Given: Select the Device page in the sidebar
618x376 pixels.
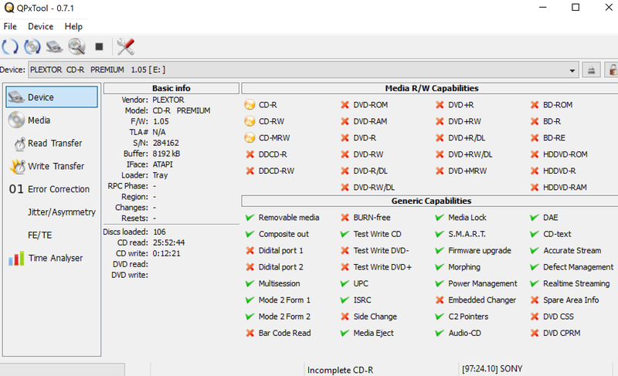Looking at the screenshot, I should (52, 97).
